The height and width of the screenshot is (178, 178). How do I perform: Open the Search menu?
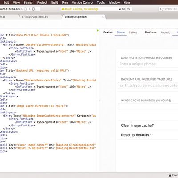click(x=28, y=2)
